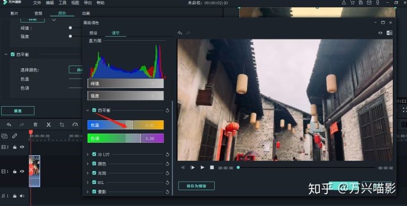Reset white balance in advanced color dialog

point(167,111)
